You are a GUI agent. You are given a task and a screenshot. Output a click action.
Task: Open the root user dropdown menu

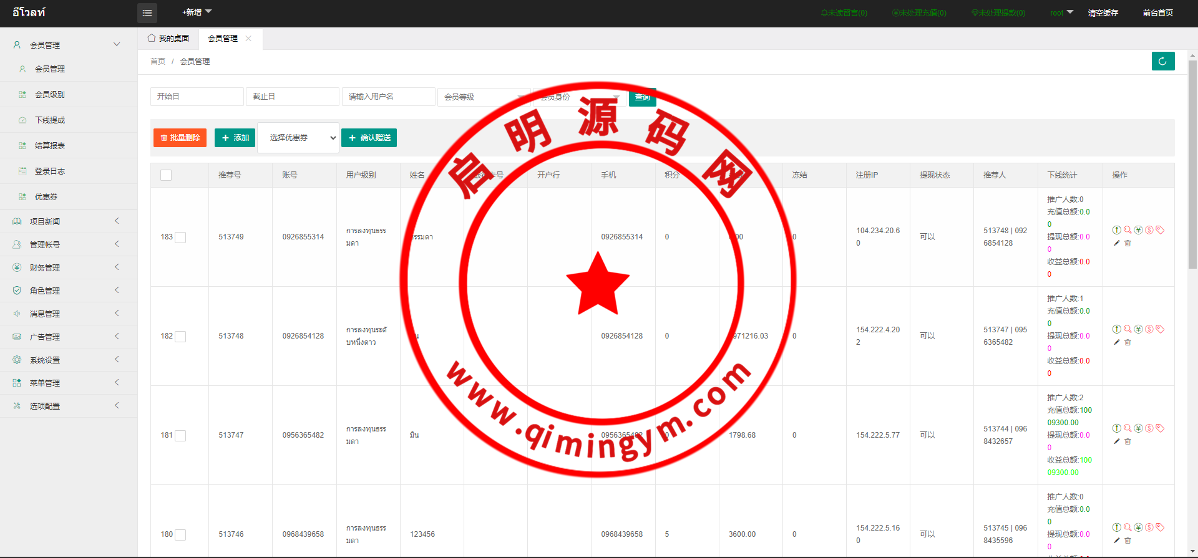coord(1061,12)
